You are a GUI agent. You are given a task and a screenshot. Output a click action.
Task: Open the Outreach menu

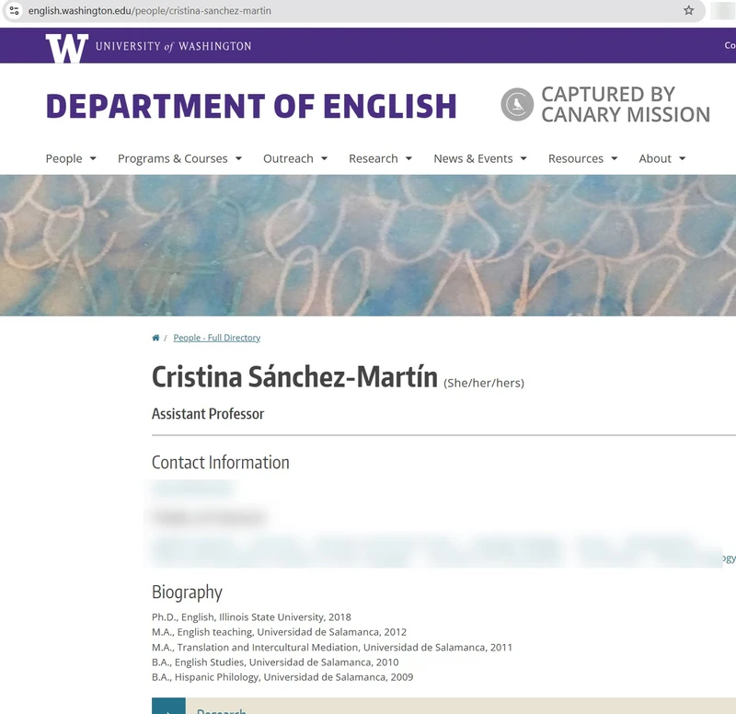coord(295,158)
